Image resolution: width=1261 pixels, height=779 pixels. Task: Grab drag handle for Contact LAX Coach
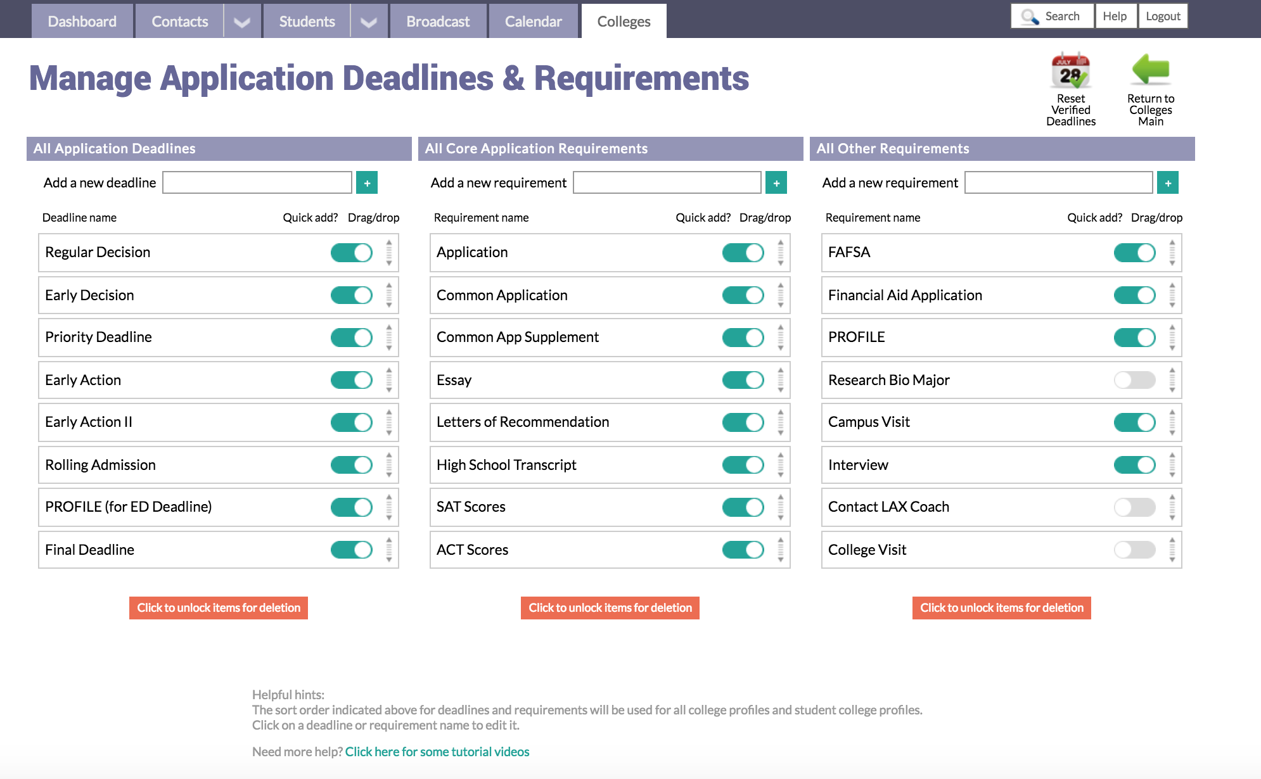pos(1172,507)
